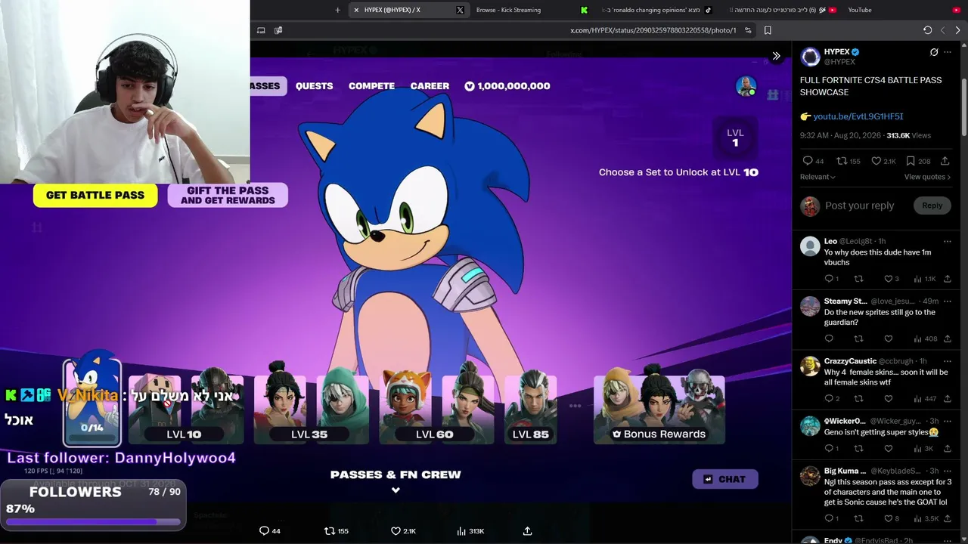Open the Grok icon on HYPEX post

(x=934, y=52)
